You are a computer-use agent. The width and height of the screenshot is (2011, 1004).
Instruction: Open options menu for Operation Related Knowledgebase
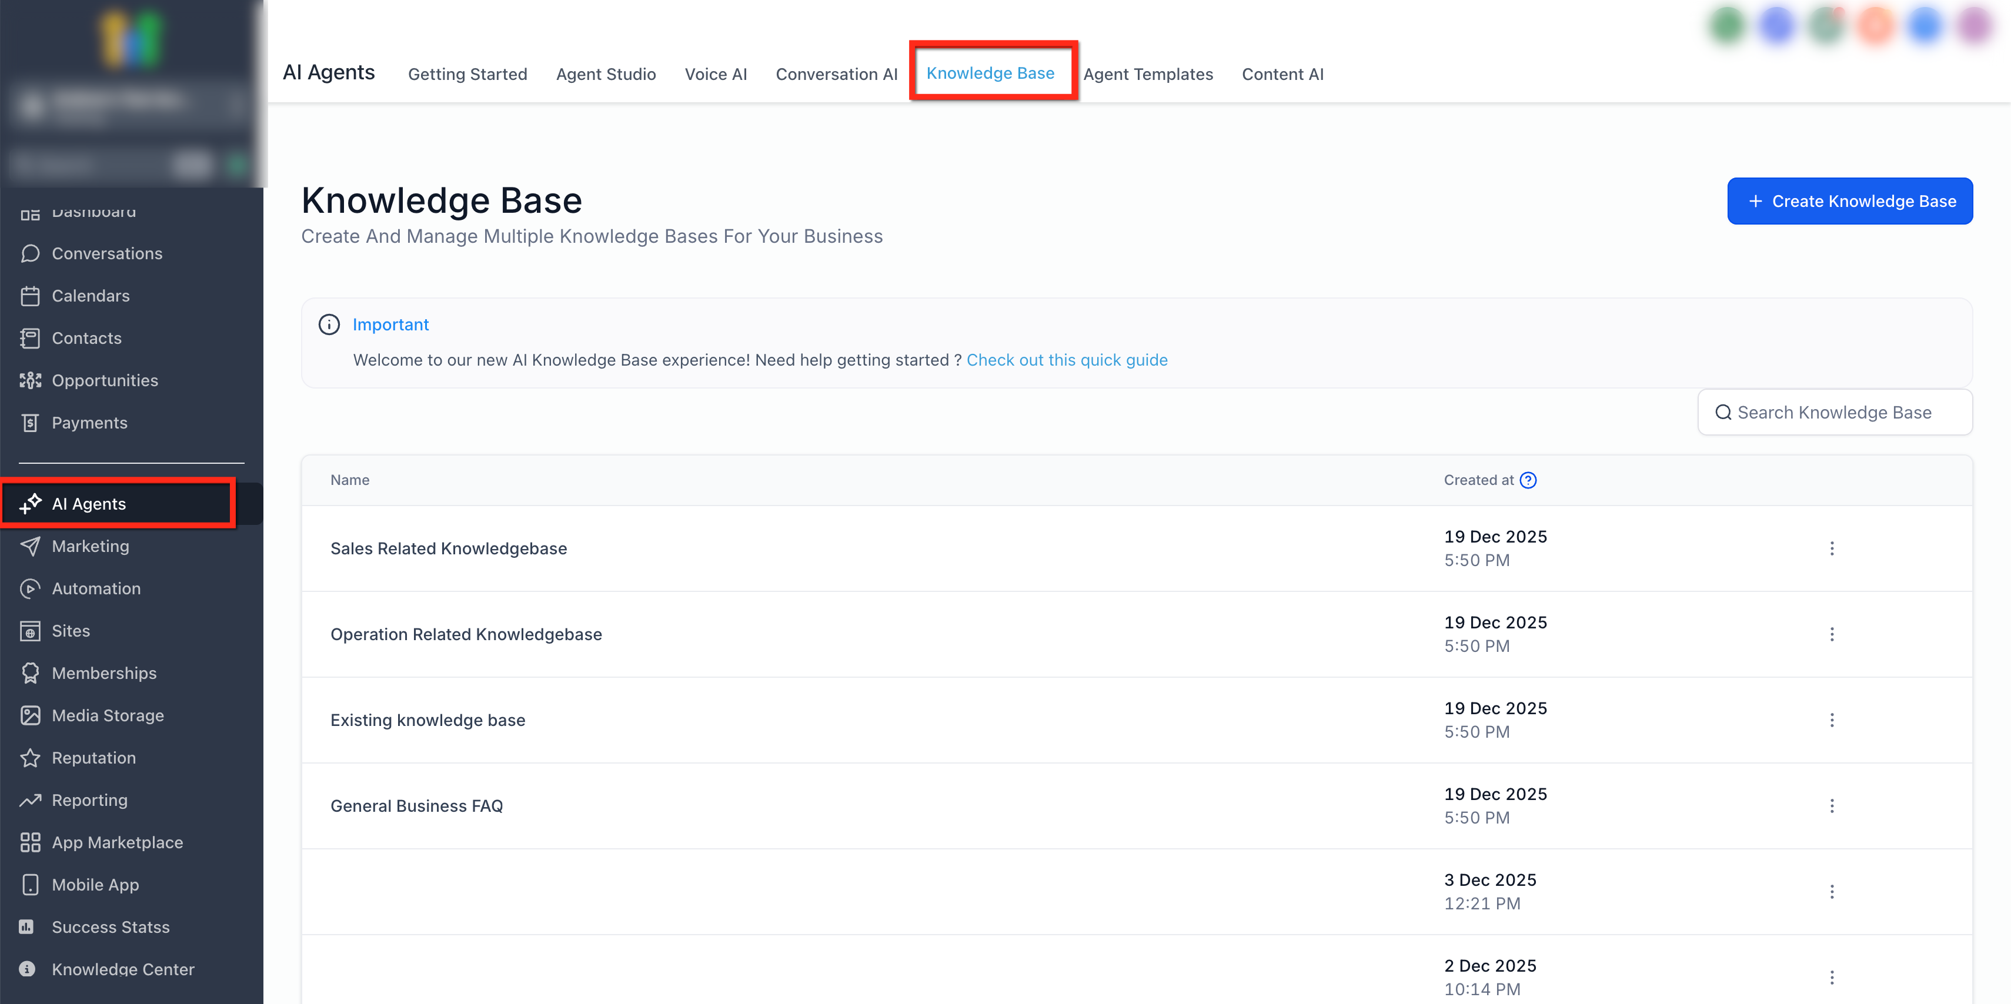point(1832,634)
